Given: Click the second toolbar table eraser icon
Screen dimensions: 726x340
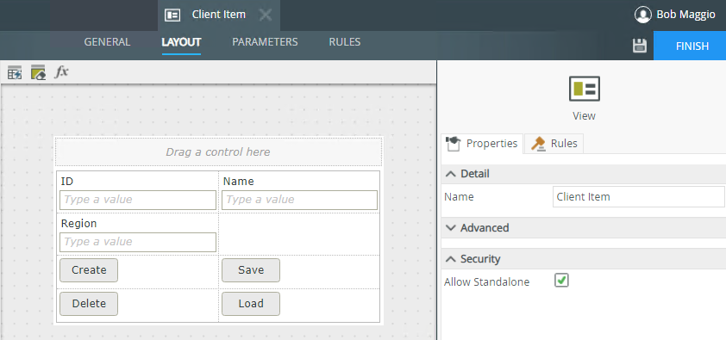Looking at the screenshot, I should click(x=38, y=72).
